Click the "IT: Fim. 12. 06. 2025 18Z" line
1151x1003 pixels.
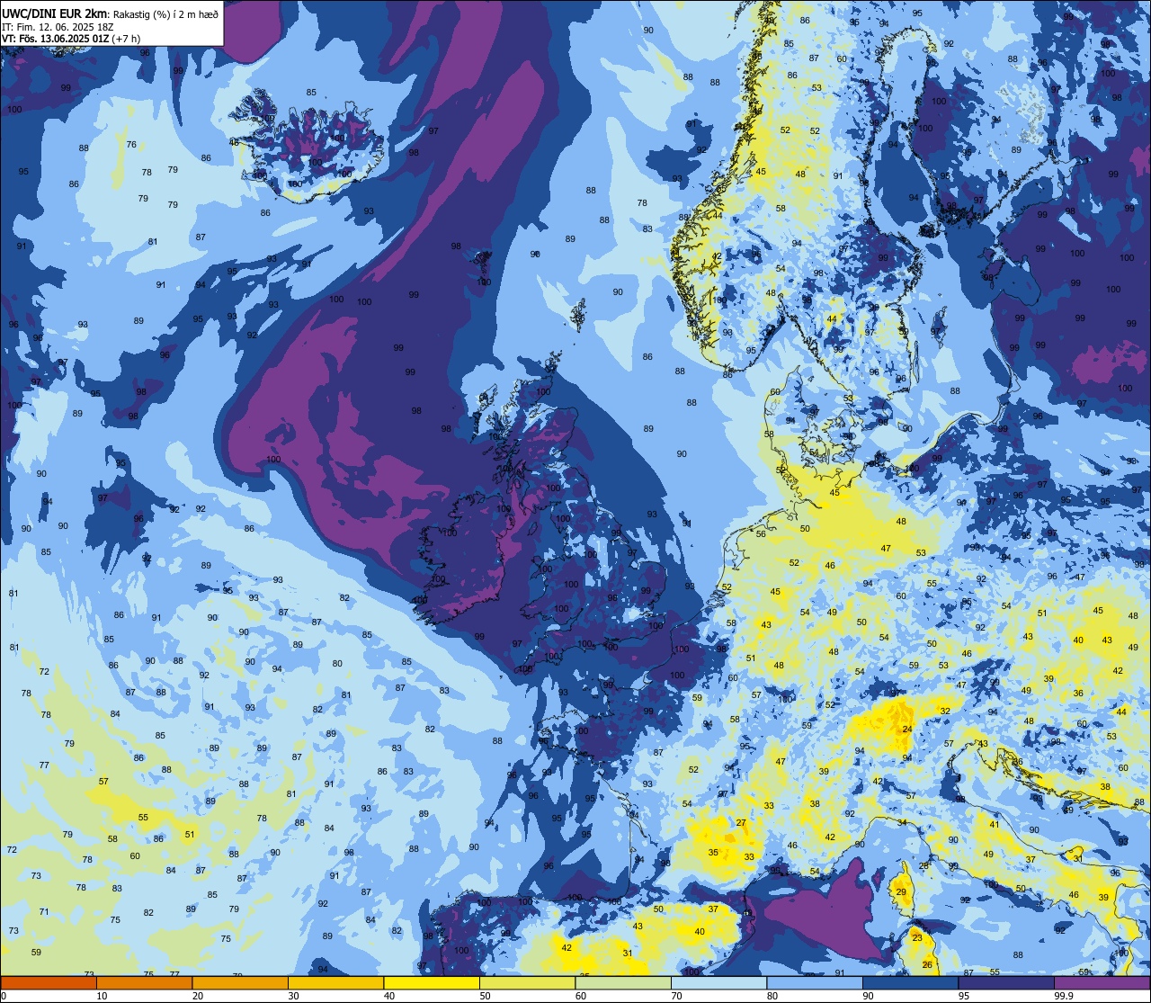coord(57,27)
